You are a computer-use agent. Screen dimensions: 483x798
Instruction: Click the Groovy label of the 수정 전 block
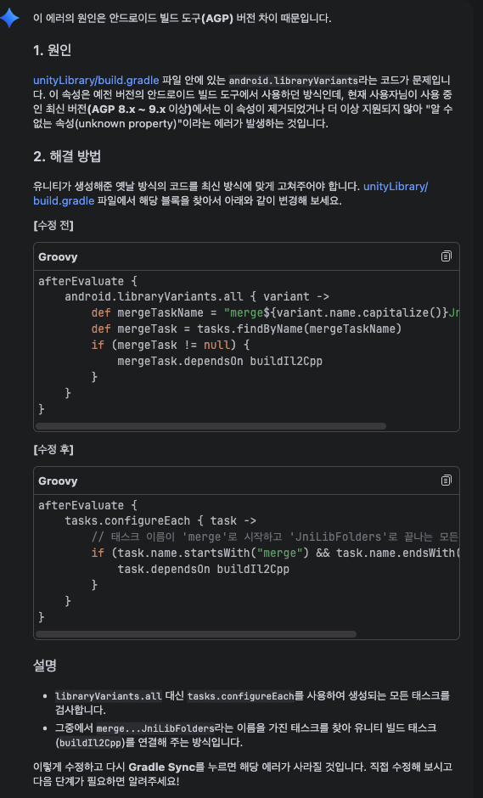pyautogui.click(x=58, y=256)
